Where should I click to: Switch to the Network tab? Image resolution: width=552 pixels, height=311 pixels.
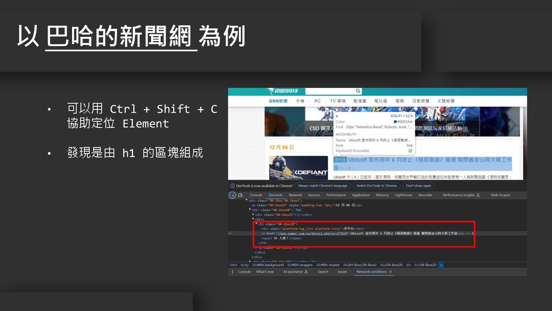coord(295,195)
